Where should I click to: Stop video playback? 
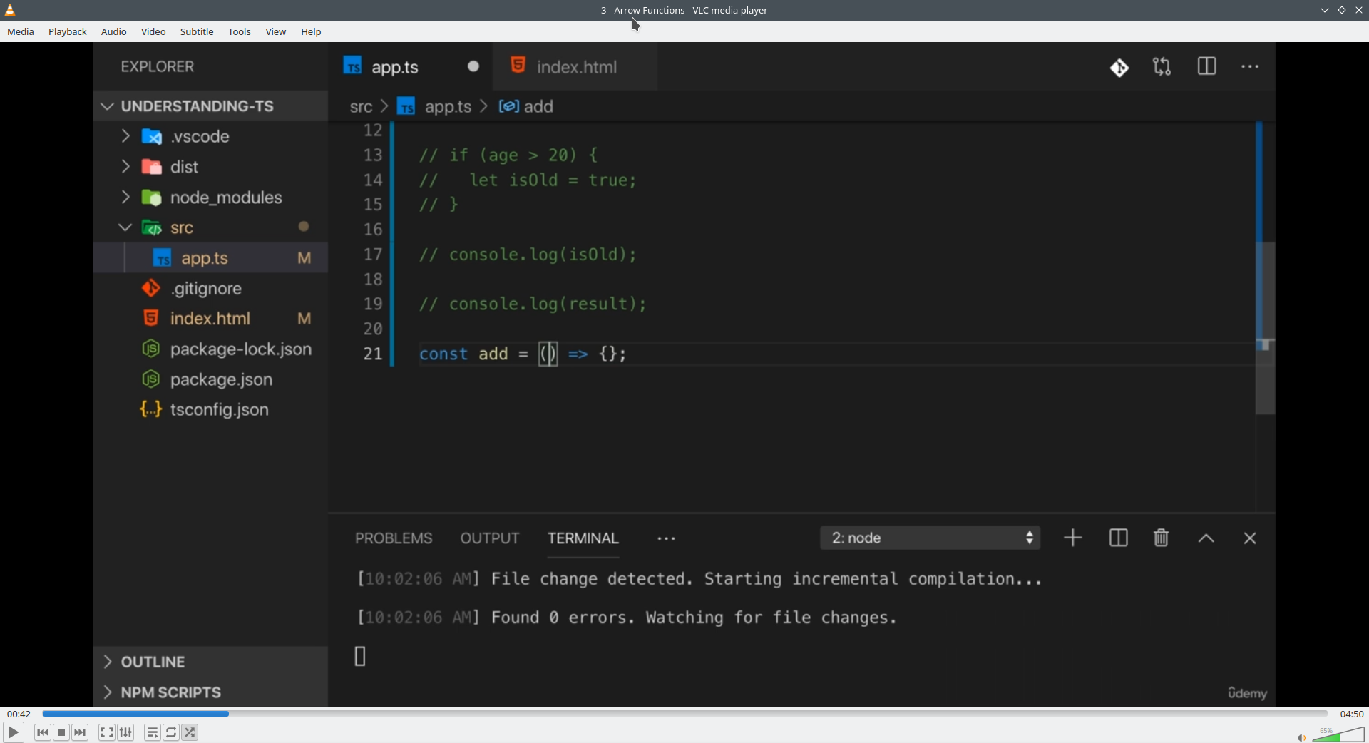[61, 732]
